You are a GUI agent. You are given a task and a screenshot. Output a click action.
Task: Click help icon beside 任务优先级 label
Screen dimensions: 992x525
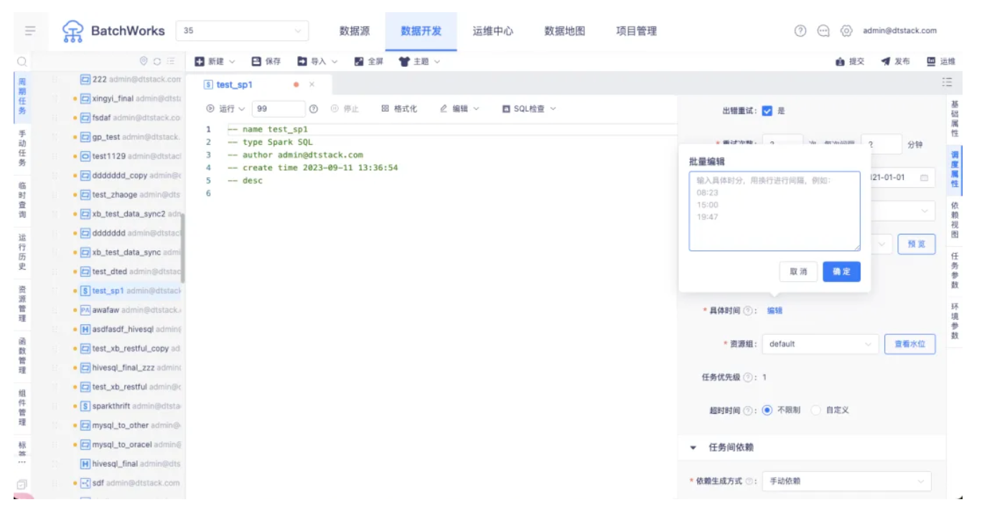coord(747,377)
